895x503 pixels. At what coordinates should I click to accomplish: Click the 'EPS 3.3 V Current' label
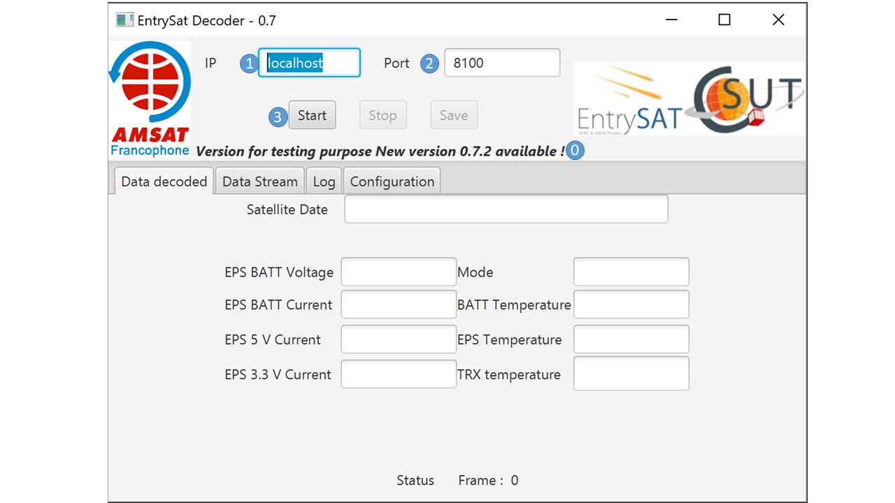tap(278, 374)
